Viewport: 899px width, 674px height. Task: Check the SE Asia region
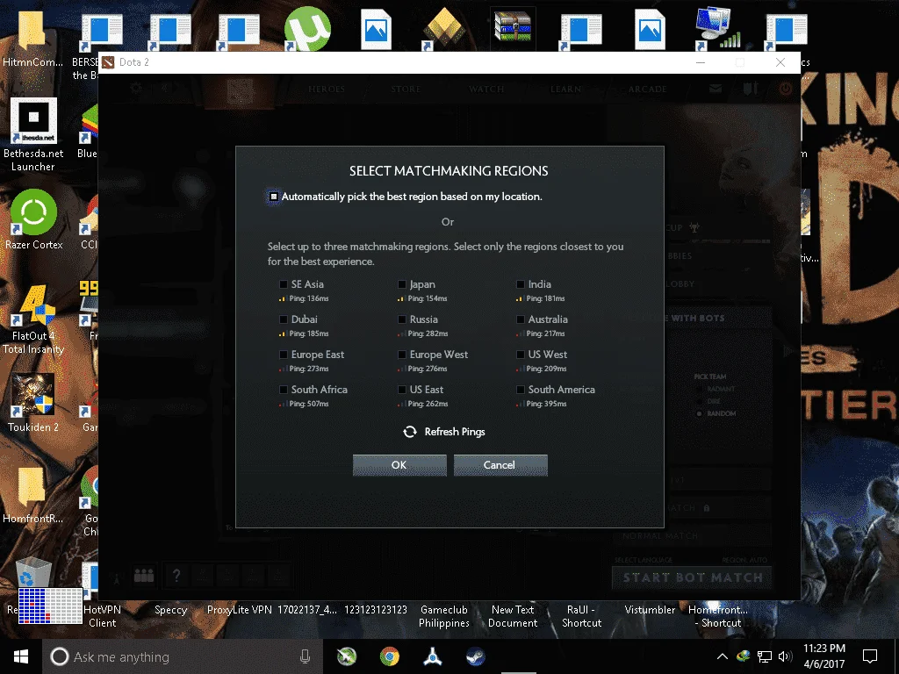pyautogui.click(x=284, y=284)
